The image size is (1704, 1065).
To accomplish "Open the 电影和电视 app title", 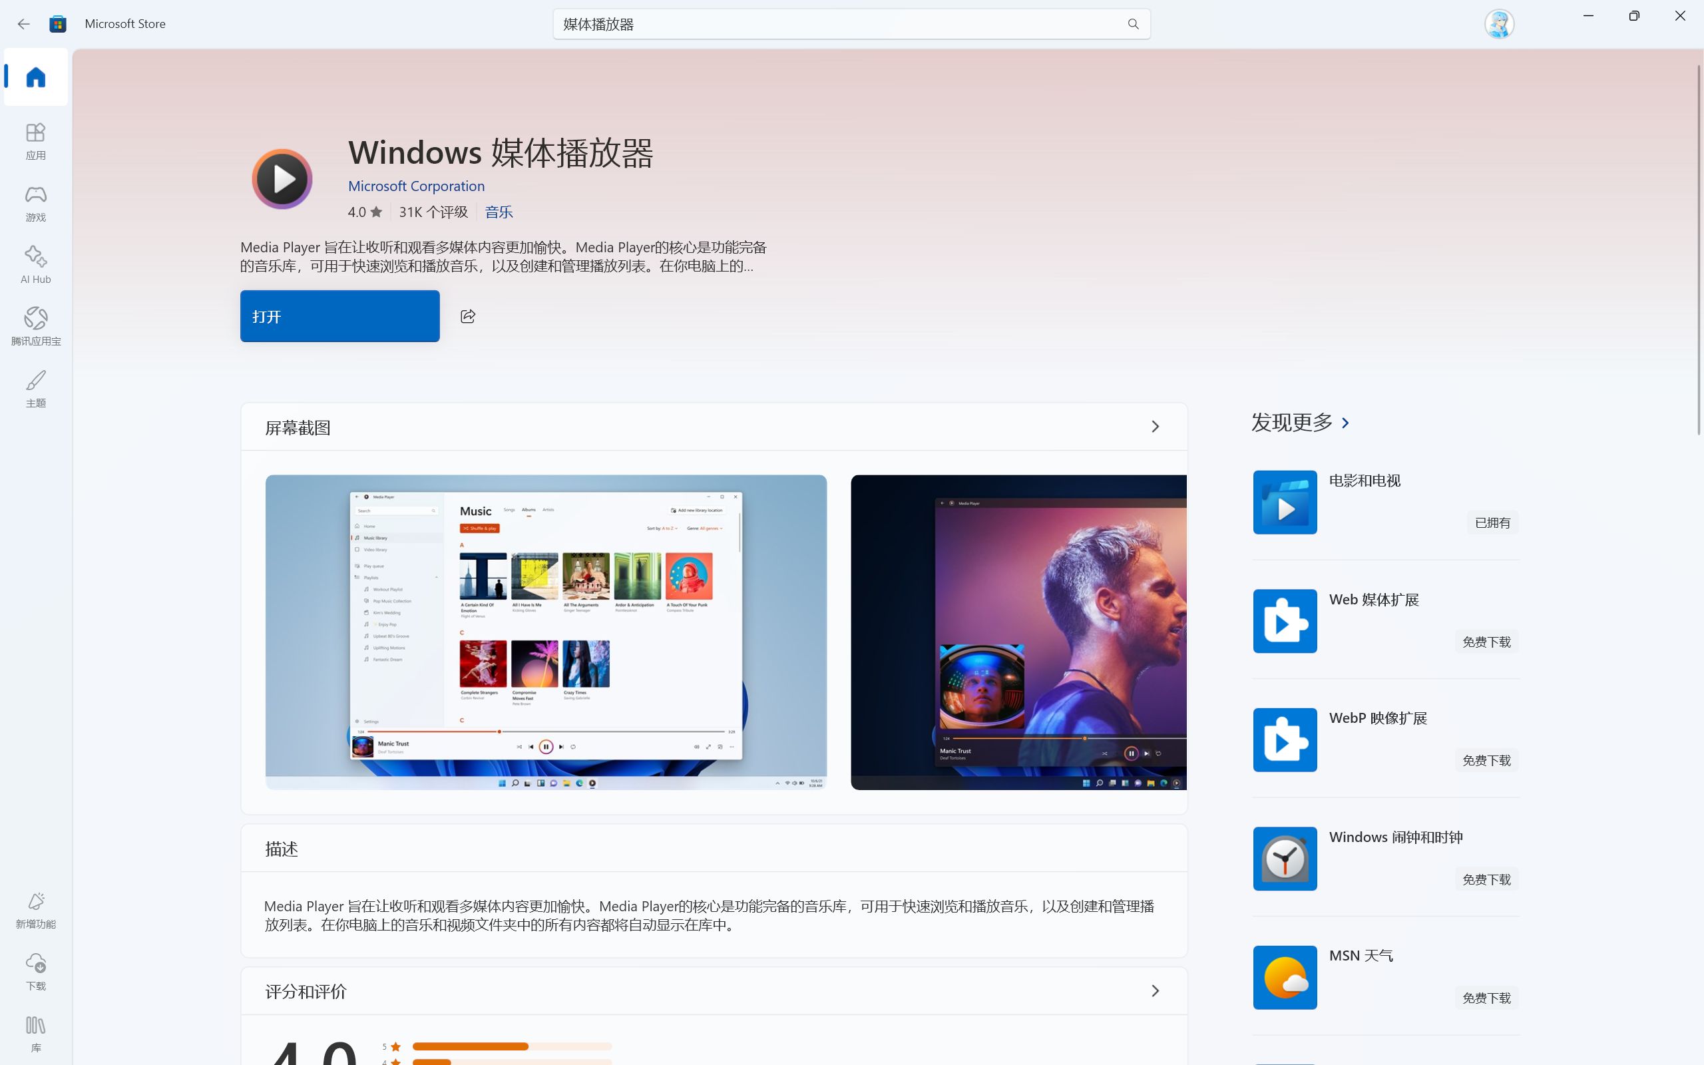I will coord(1365,481).
